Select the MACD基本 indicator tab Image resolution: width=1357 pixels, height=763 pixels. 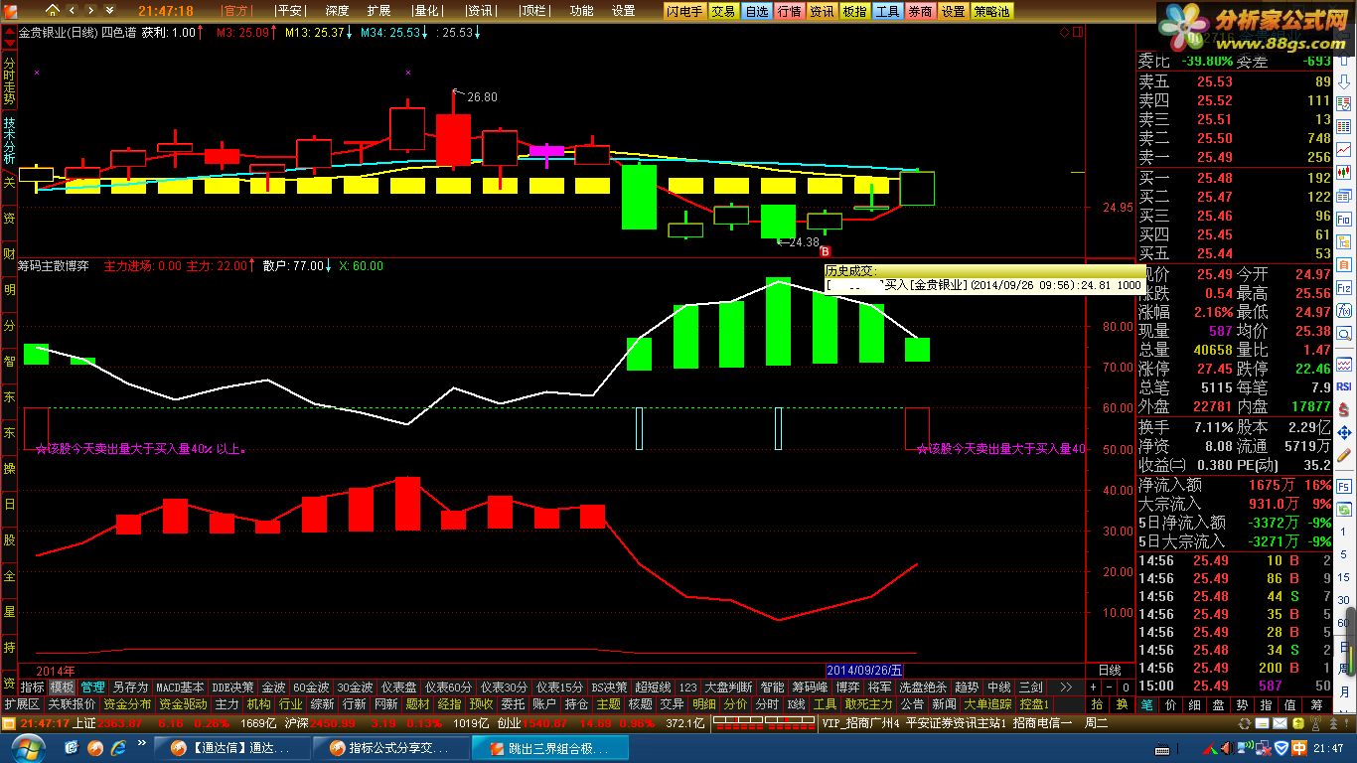click(180, 687)
